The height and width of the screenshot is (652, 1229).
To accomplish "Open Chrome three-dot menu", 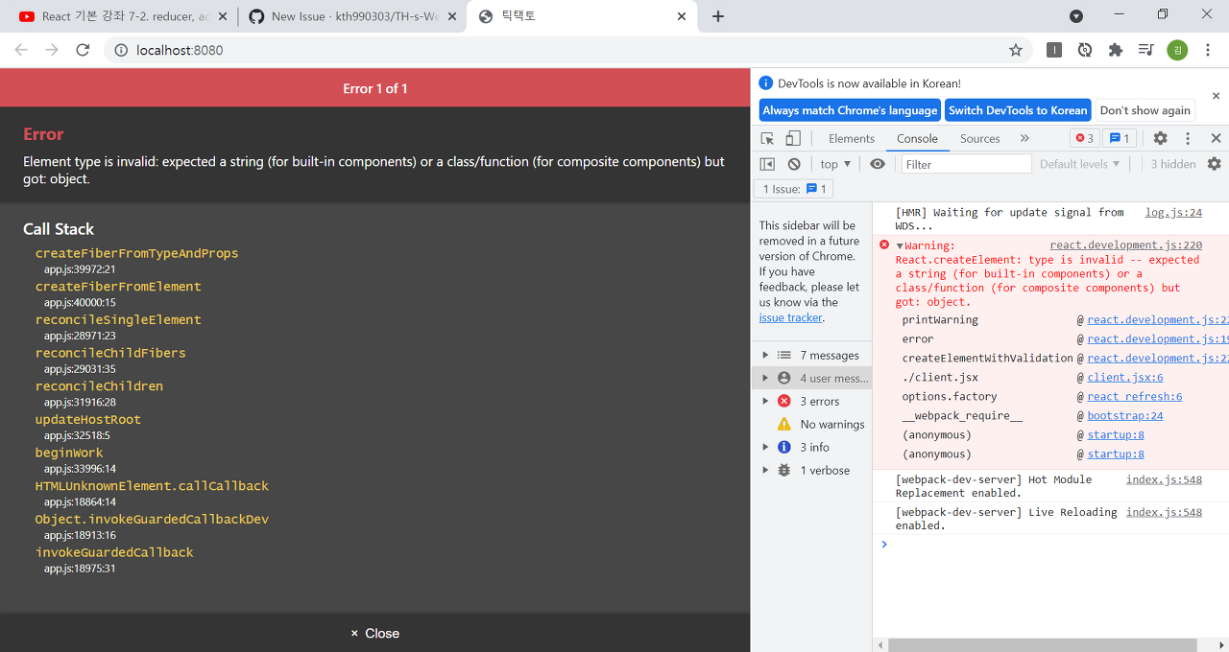I will pyautogui.click(x=1208, y=50).
